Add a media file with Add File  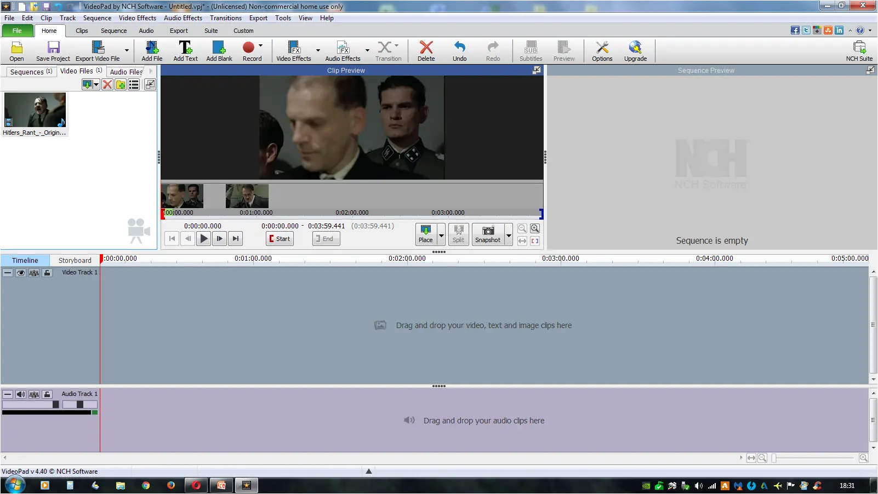(152, 51)
